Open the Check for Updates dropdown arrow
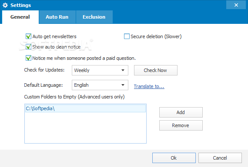Screen dimensions: 248x167 click(x=123, y=70)
